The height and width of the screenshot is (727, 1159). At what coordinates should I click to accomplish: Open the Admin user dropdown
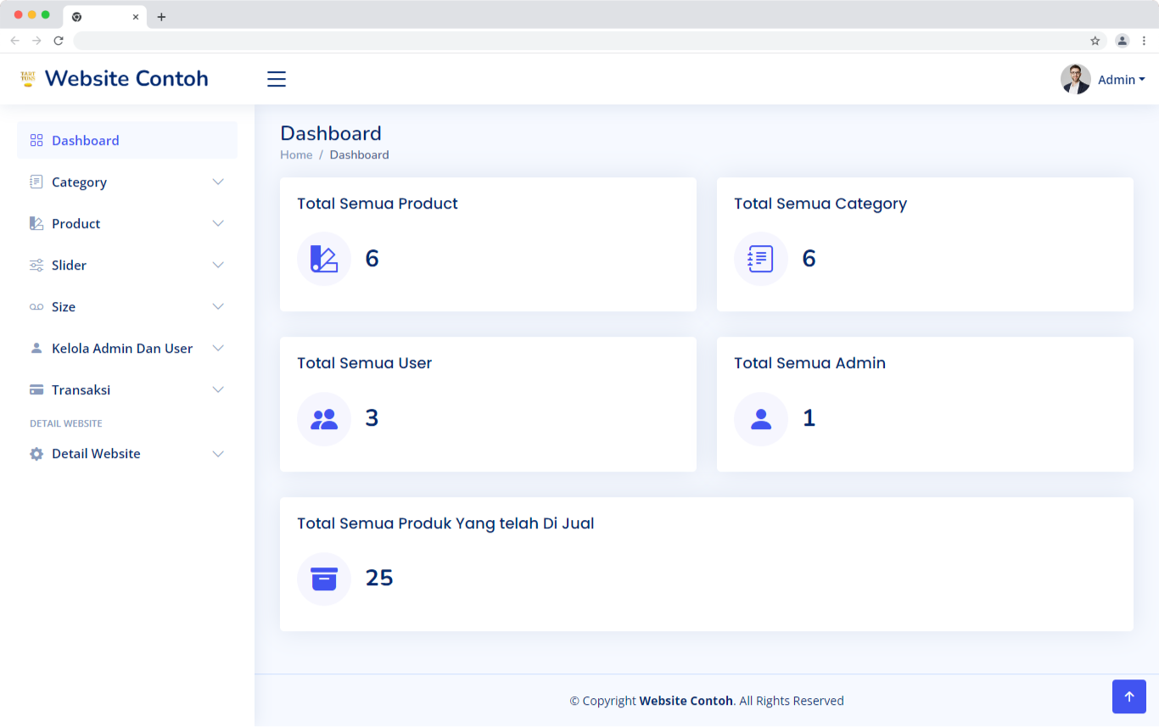click(x=1121, y=80)
